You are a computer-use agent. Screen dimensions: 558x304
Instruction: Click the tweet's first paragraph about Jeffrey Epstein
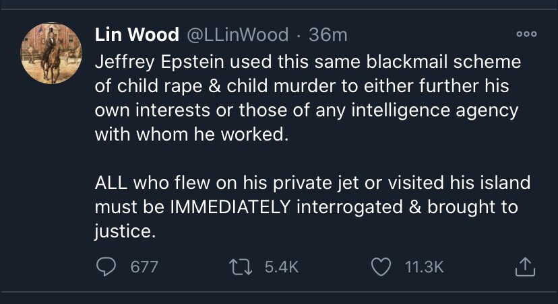coord(307,97)
